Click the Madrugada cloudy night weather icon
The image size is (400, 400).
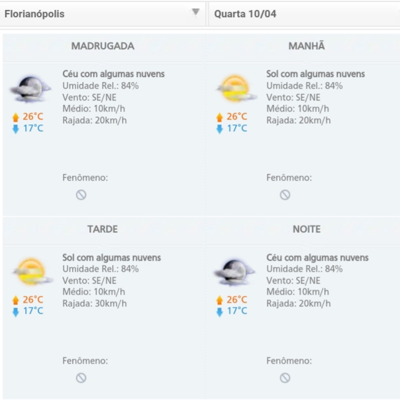(x=30, y=90)
